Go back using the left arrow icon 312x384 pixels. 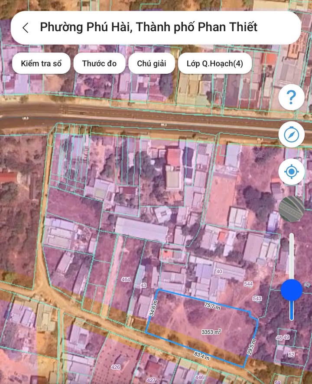pyautogui.click(x=26, y=27)
